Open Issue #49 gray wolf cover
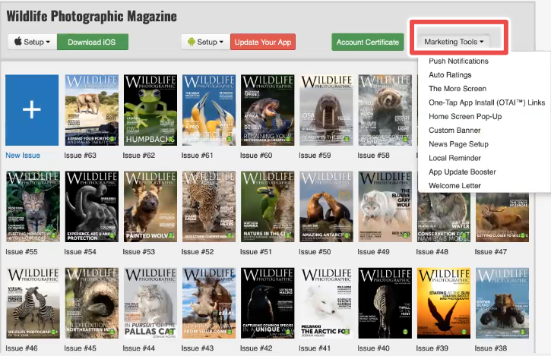 click(385, 206)
